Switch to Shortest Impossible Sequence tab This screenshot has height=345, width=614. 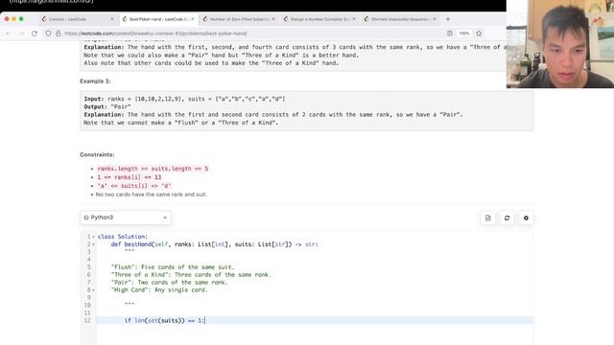(x=400, y=19)
